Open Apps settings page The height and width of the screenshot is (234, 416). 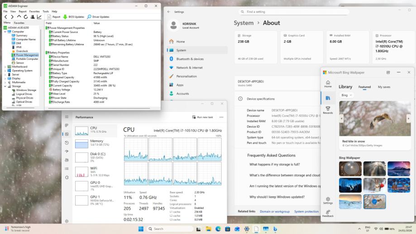[x=197, y=85]
